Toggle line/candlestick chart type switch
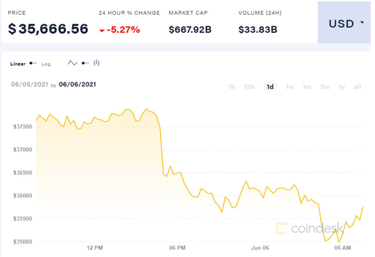This screenshot has width=375, height=257. (x=85, y=63)
